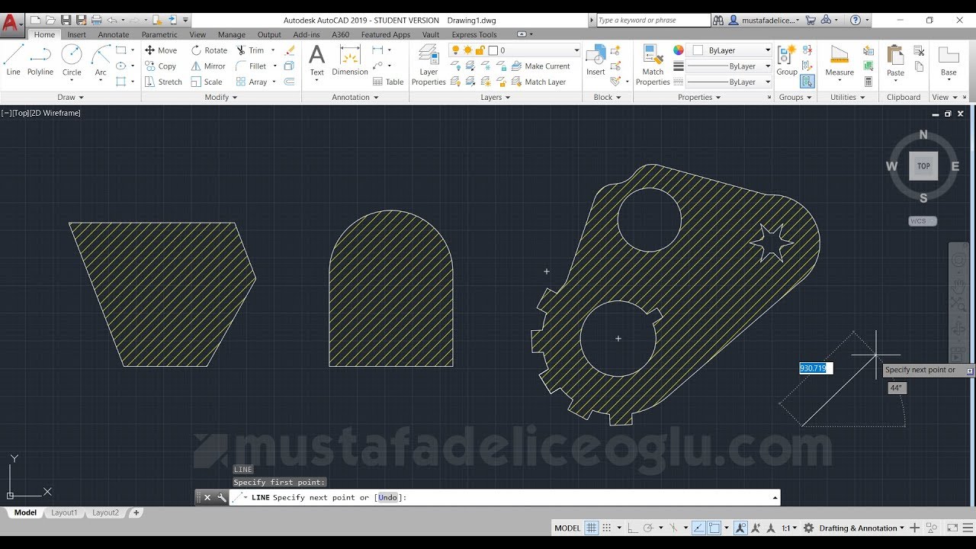Toggle object snap tracking in status bar
This screenshot has height=549, width=976.
tap(698, 528)
